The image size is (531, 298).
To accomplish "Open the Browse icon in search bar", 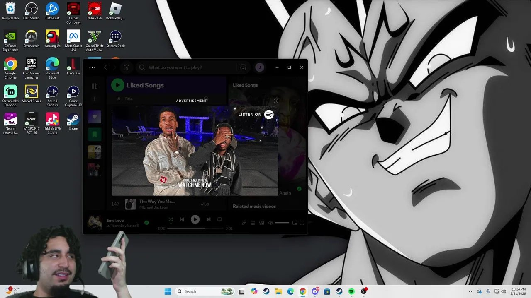I will [x=243, y=67].
